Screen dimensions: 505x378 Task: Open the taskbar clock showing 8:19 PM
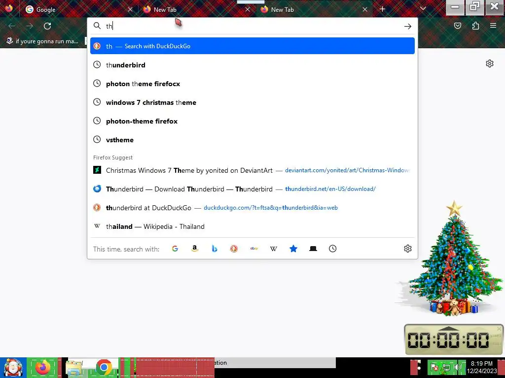[x=481, y=367]
